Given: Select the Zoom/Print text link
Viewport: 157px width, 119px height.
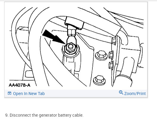Looking at the screenshot, I should 135,94.
